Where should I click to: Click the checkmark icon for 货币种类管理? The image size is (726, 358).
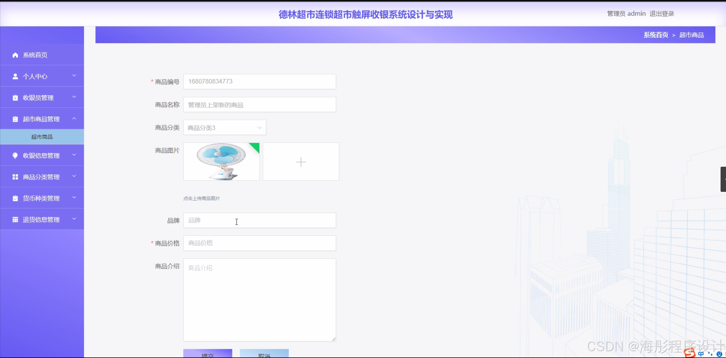[15, 198]
